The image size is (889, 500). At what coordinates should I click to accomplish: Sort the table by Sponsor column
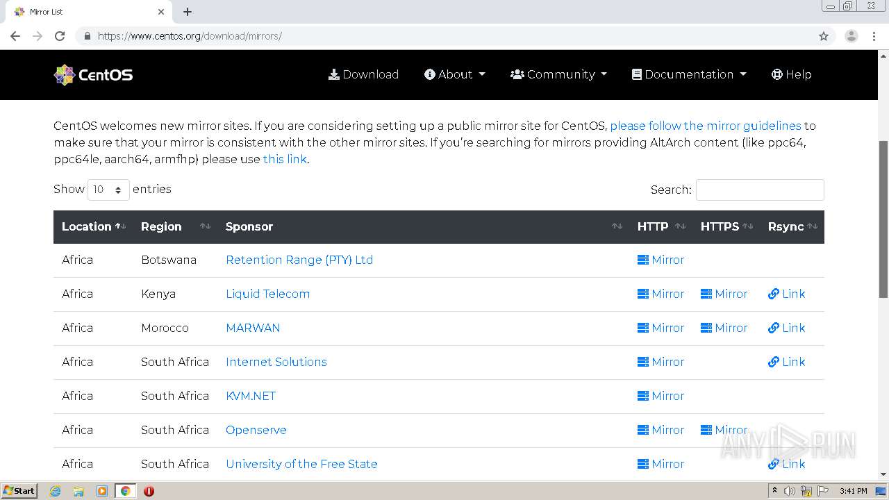(423, 226)
